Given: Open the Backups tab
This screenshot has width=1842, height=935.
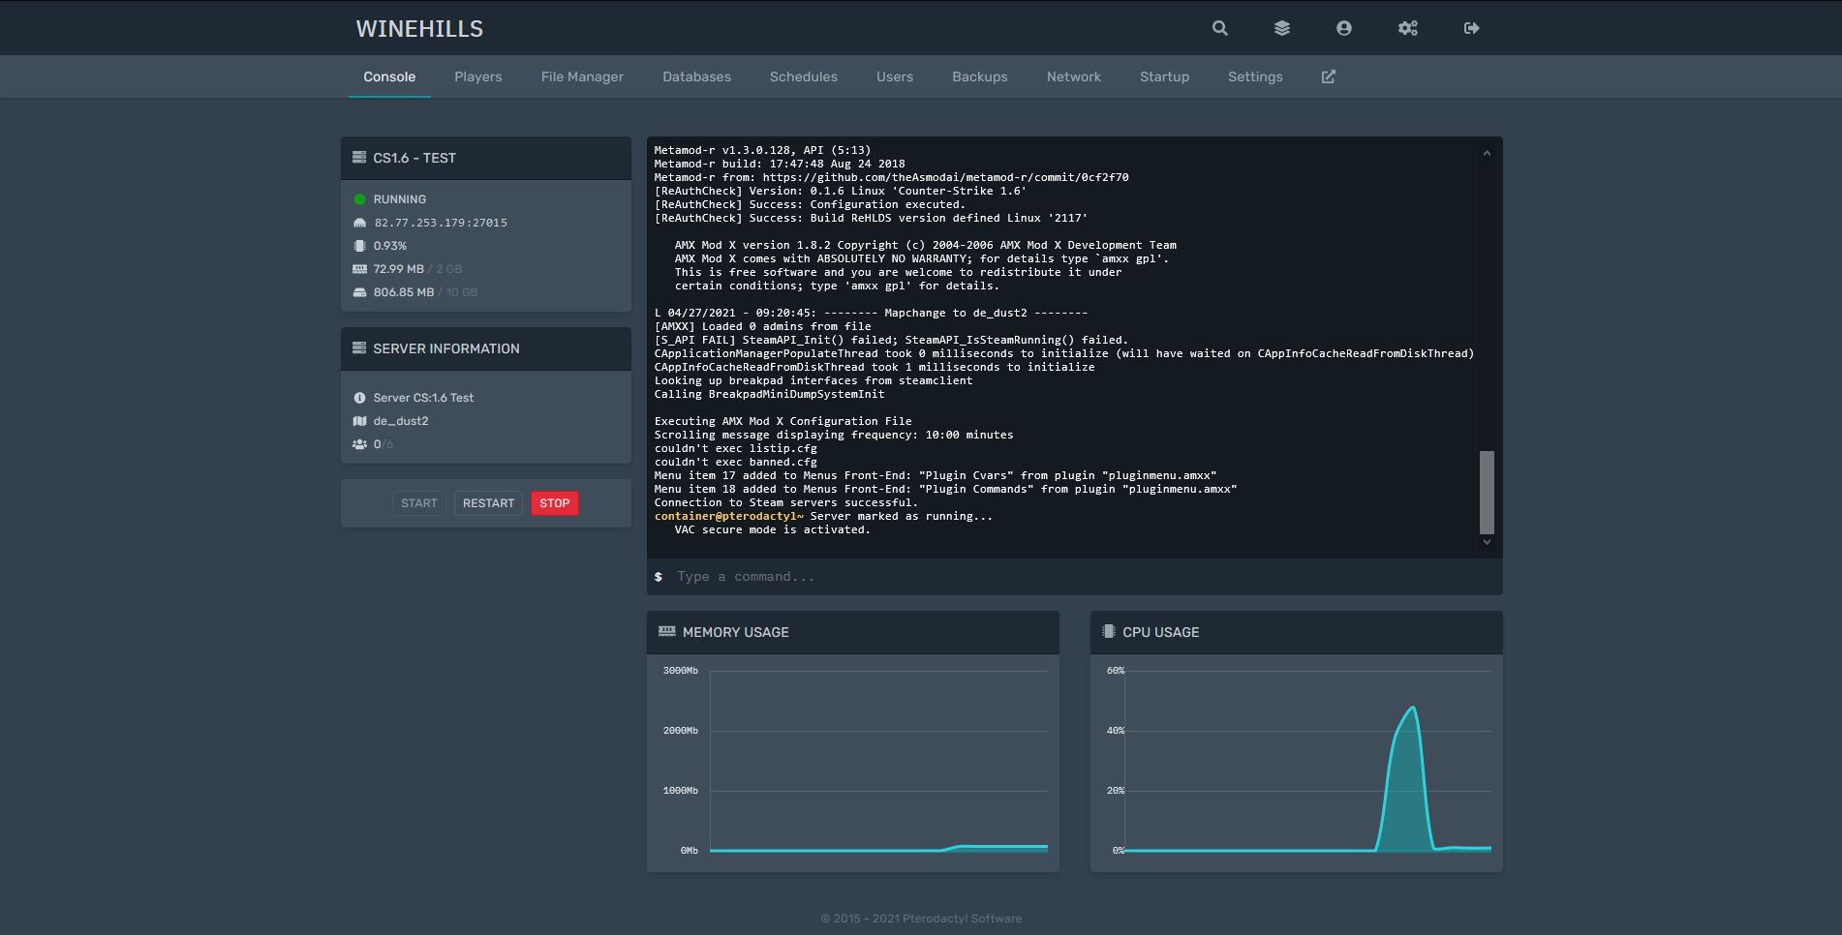Looking at the screenshot, I should (979, 76).
